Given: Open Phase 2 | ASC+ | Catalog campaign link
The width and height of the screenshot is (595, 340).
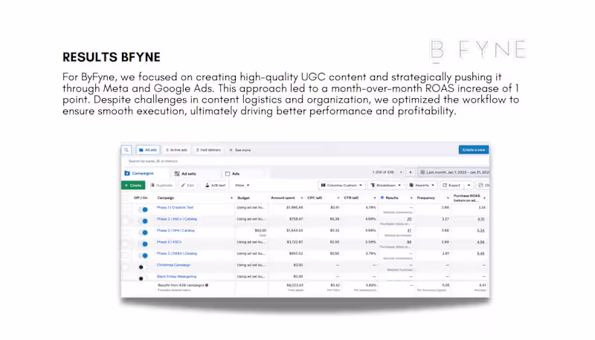Looking at the screenshot, I should click(177, 219).
